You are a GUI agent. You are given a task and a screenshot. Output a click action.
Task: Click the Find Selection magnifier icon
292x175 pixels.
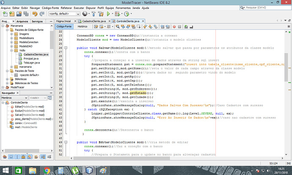coord(118,27)
